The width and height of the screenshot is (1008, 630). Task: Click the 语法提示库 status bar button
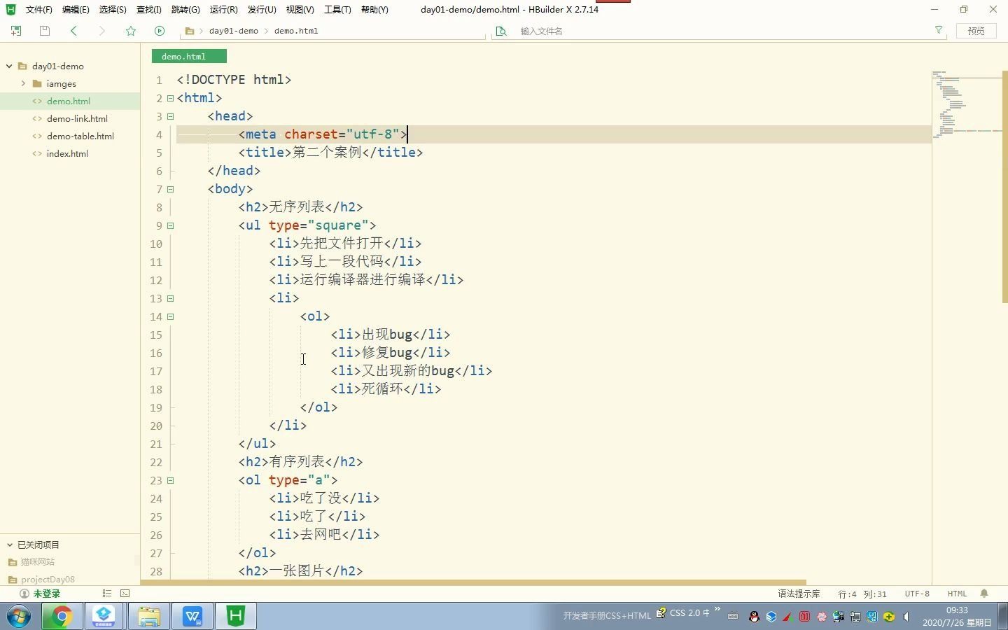click(799, 594)
